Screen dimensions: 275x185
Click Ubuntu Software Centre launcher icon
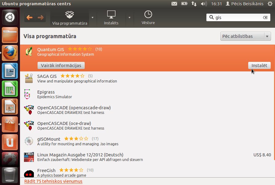coord(10,124)
